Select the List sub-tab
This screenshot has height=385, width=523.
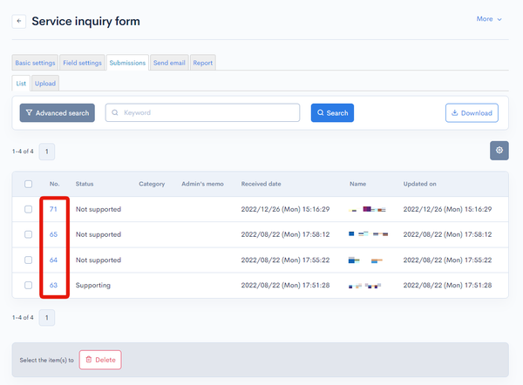pos(21,84)
